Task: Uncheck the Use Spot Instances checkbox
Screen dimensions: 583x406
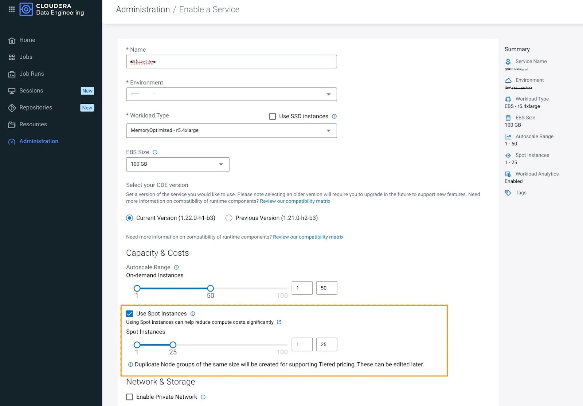Action: coord(129,314)
